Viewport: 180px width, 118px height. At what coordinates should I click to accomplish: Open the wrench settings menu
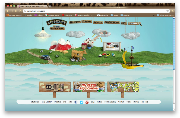[x=172, y=11]
